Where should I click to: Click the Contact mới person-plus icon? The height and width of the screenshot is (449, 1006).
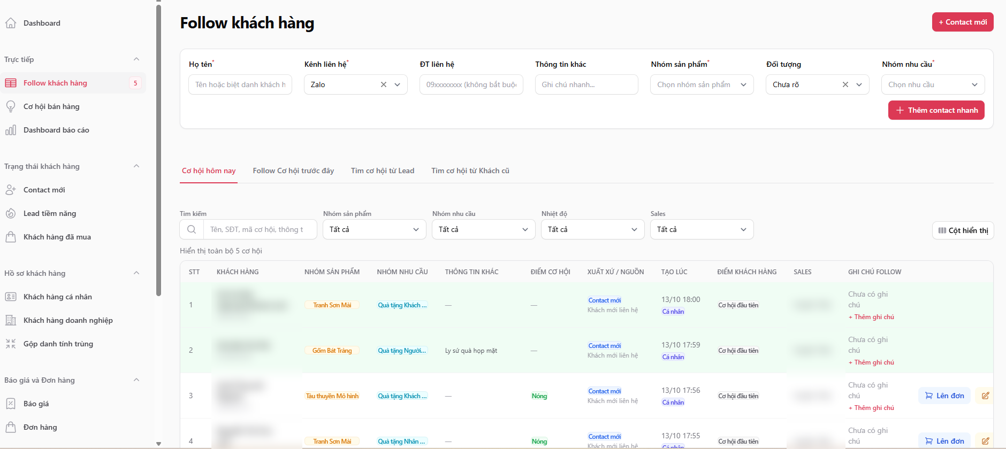point(11,190)
